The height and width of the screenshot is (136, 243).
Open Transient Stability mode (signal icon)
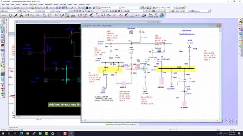click(38, 15)
